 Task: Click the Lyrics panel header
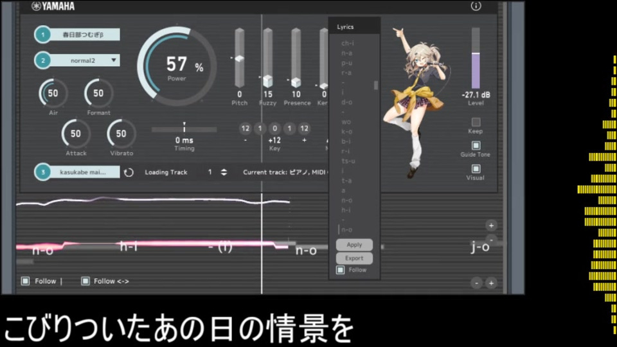click(354, 27)
